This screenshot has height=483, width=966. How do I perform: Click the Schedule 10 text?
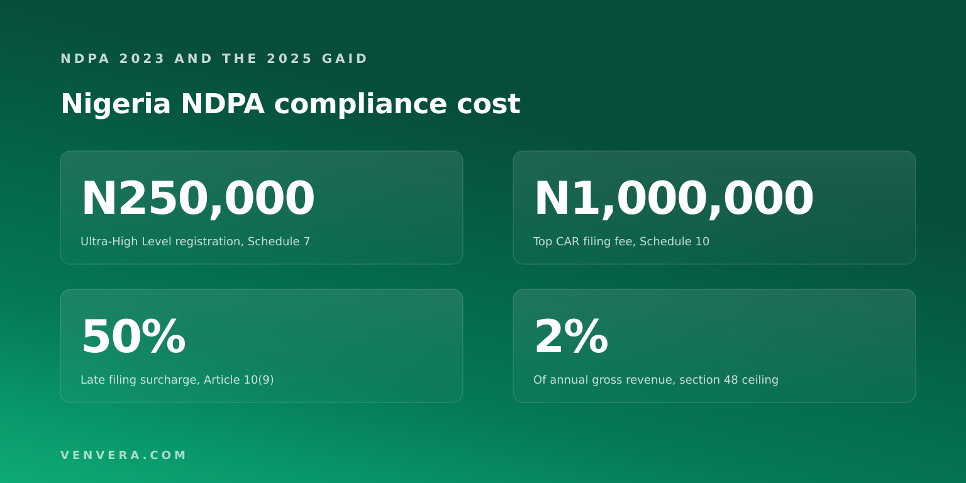click(x=674, y=241)
